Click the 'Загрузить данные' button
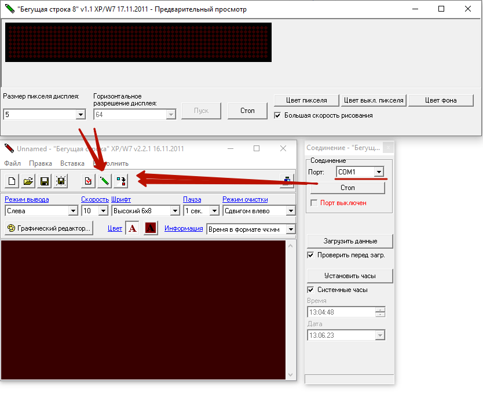Screen dimensions: 483x394 coord(350,241)
